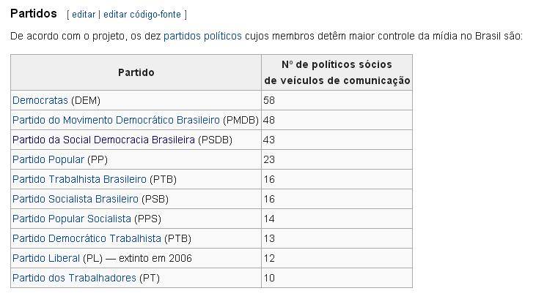Go to the Partido dos Trabalhadores link
Viewport: 547px width, 299px height.
(x=74, y=277)
